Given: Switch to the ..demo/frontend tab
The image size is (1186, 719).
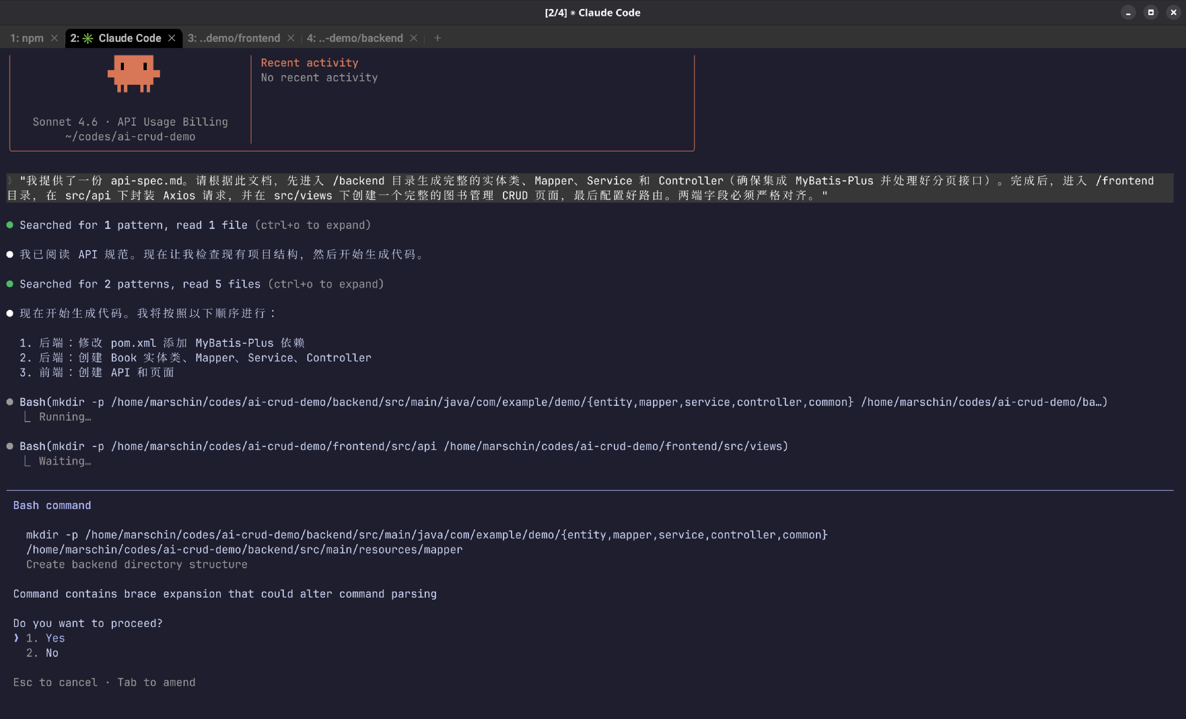Looking at the screenshot, I should tap(234, 38).
